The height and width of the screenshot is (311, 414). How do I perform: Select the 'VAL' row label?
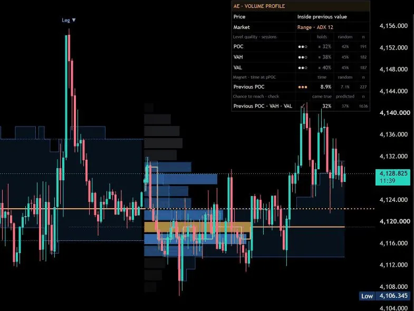click(237, 67)
